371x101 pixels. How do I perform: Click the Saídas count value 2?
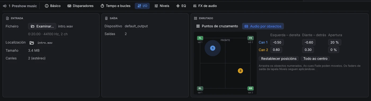(126, 34)
